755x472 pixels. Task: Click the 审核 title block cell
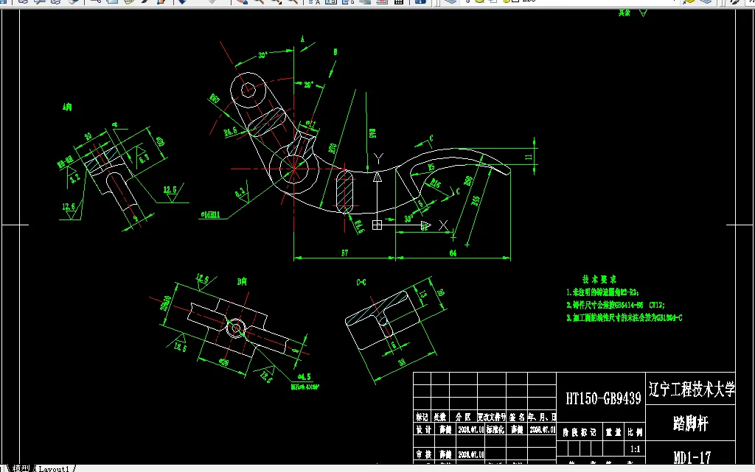pos(423,454)
